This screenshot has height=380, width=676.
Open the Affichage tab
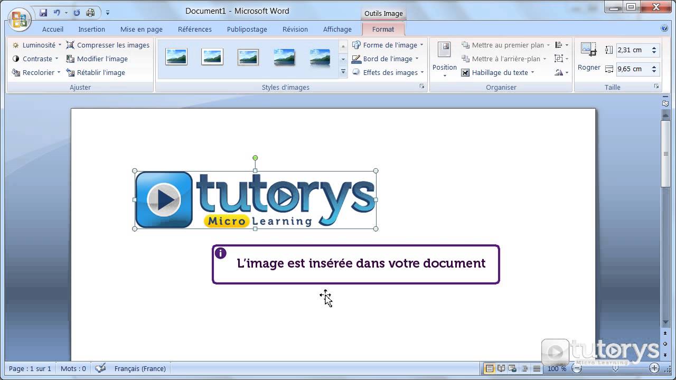click(x=337, y=30)
